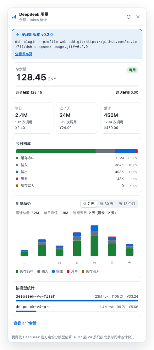The height and width of the screenshot is (350, 154).
Task: Click the 可用 status badge
Action: point(132,70)
